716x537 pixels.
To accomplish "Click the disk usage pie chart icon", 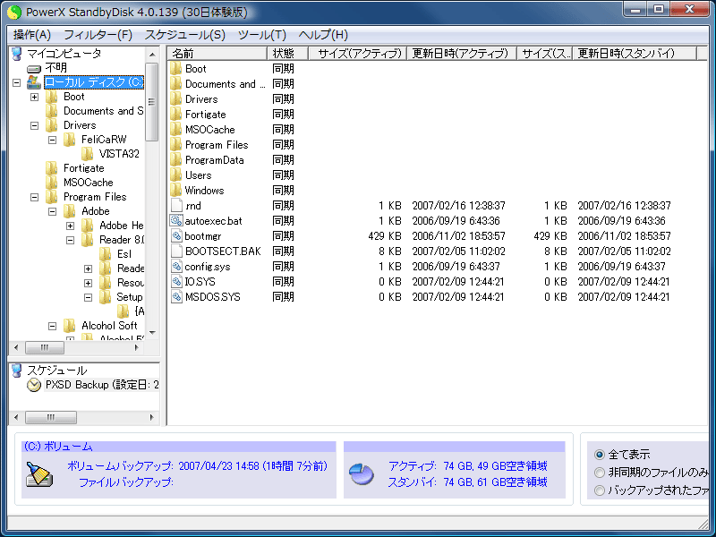I will point(362,474).
